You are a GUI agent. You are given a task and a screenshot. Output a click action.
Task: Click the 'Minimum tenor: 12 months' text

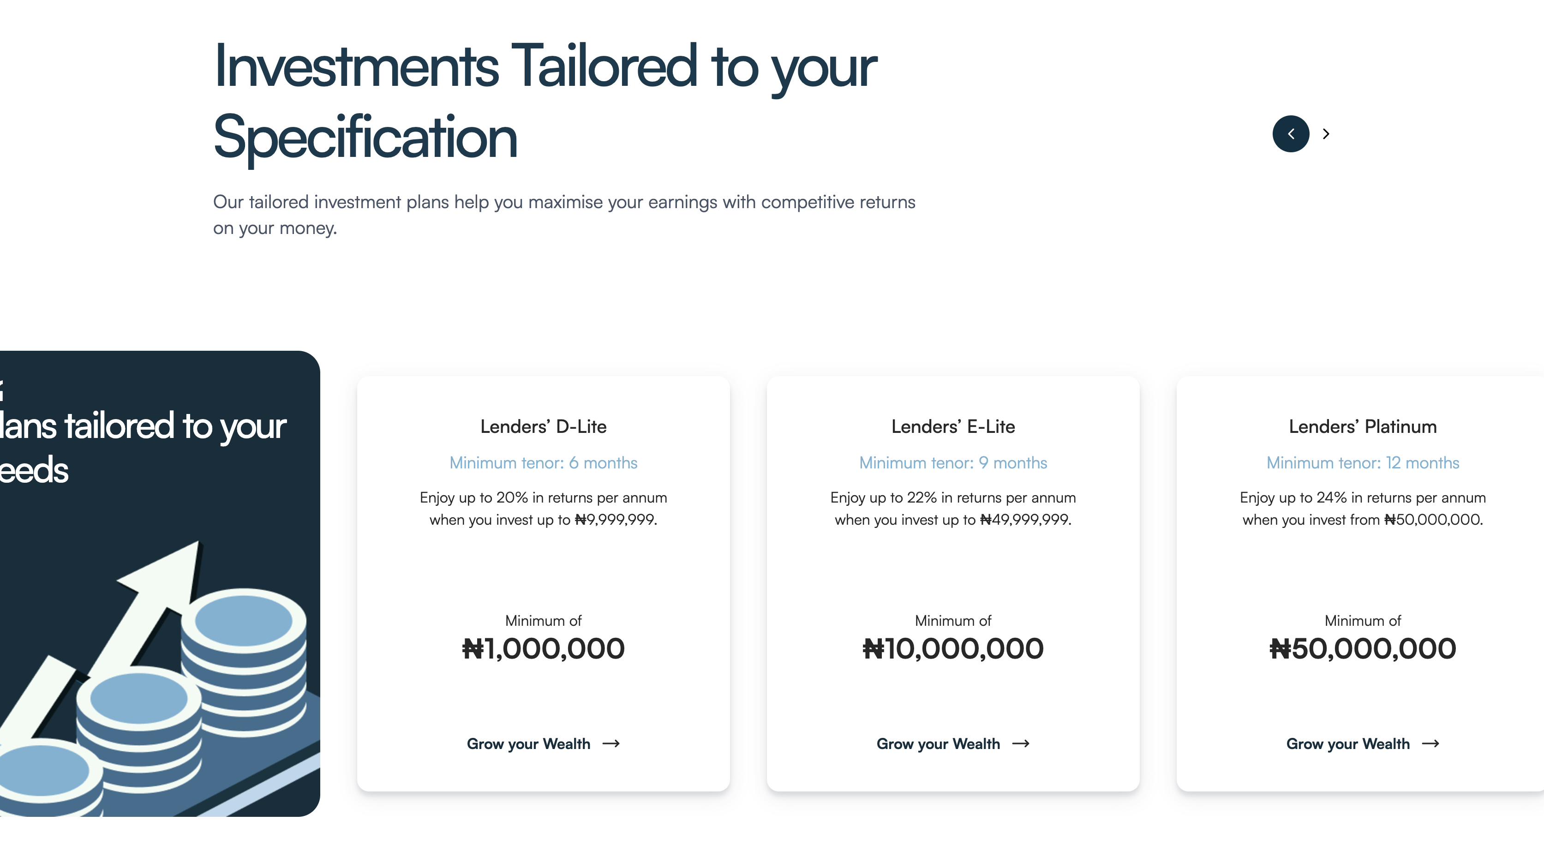click(1362, 463)
